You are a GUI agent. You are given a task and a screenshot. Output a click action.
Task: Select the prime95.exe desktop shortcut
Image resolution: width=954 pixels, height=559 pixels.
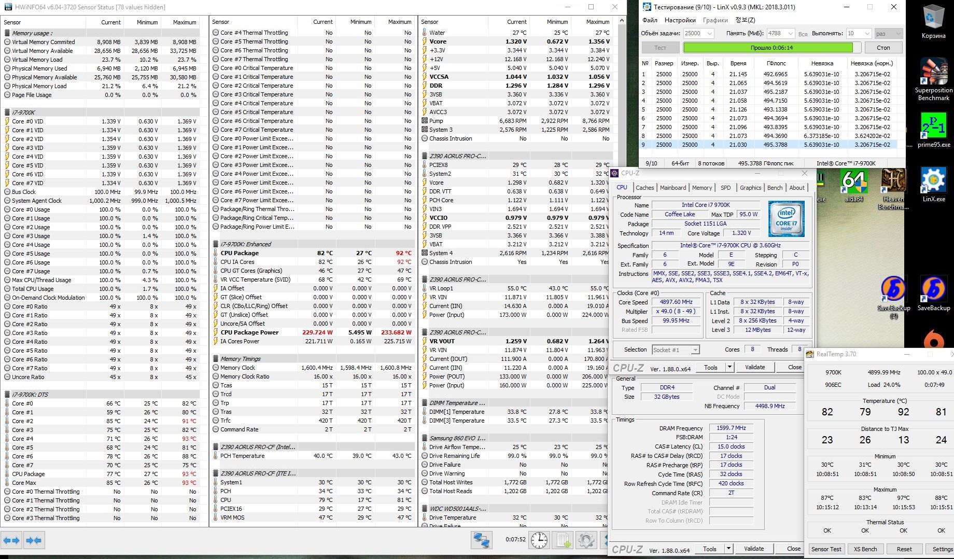[933, 131]
